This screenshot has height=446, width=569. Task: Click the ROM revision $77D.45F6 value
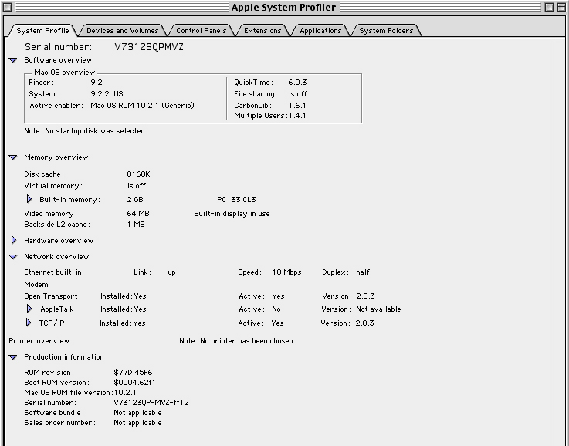133,373
